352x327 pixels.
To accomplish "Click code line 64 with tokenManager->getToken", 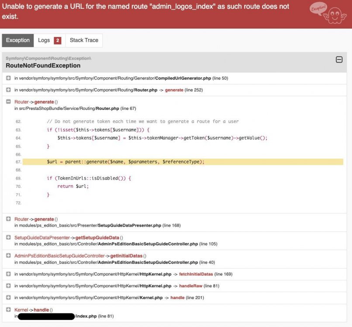I will coord(162,138).
